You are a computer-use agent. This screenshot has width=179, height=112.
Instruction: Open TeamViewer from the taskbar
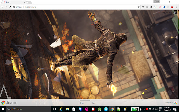point(80,109)
